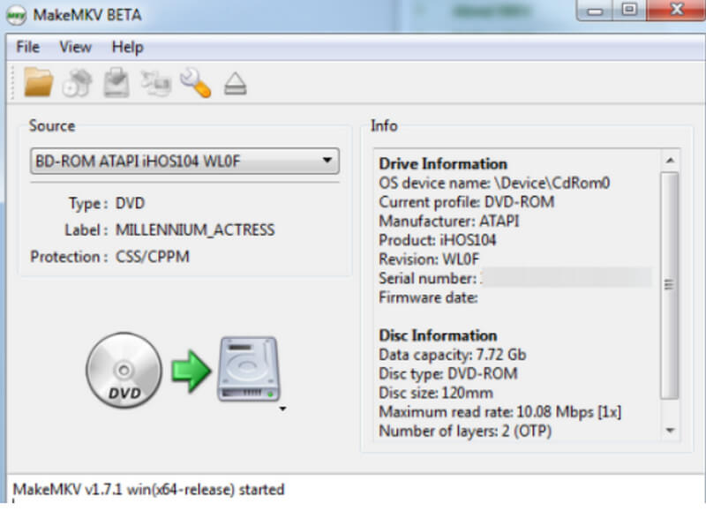Open the BD-ROM ATAPI iHOS104 source dropdown
The width and height of the screenshot is (706, 511).
coord(184,161)
